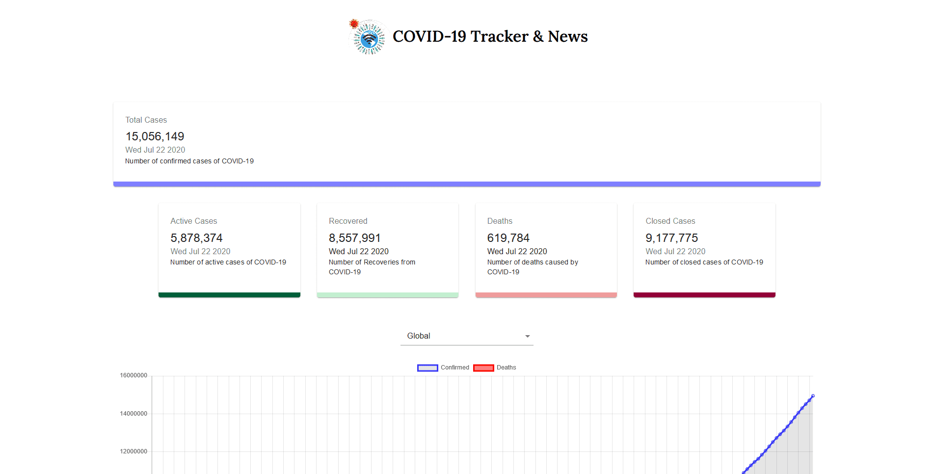Click the blue Confirmed legend color box

(427, 368)
